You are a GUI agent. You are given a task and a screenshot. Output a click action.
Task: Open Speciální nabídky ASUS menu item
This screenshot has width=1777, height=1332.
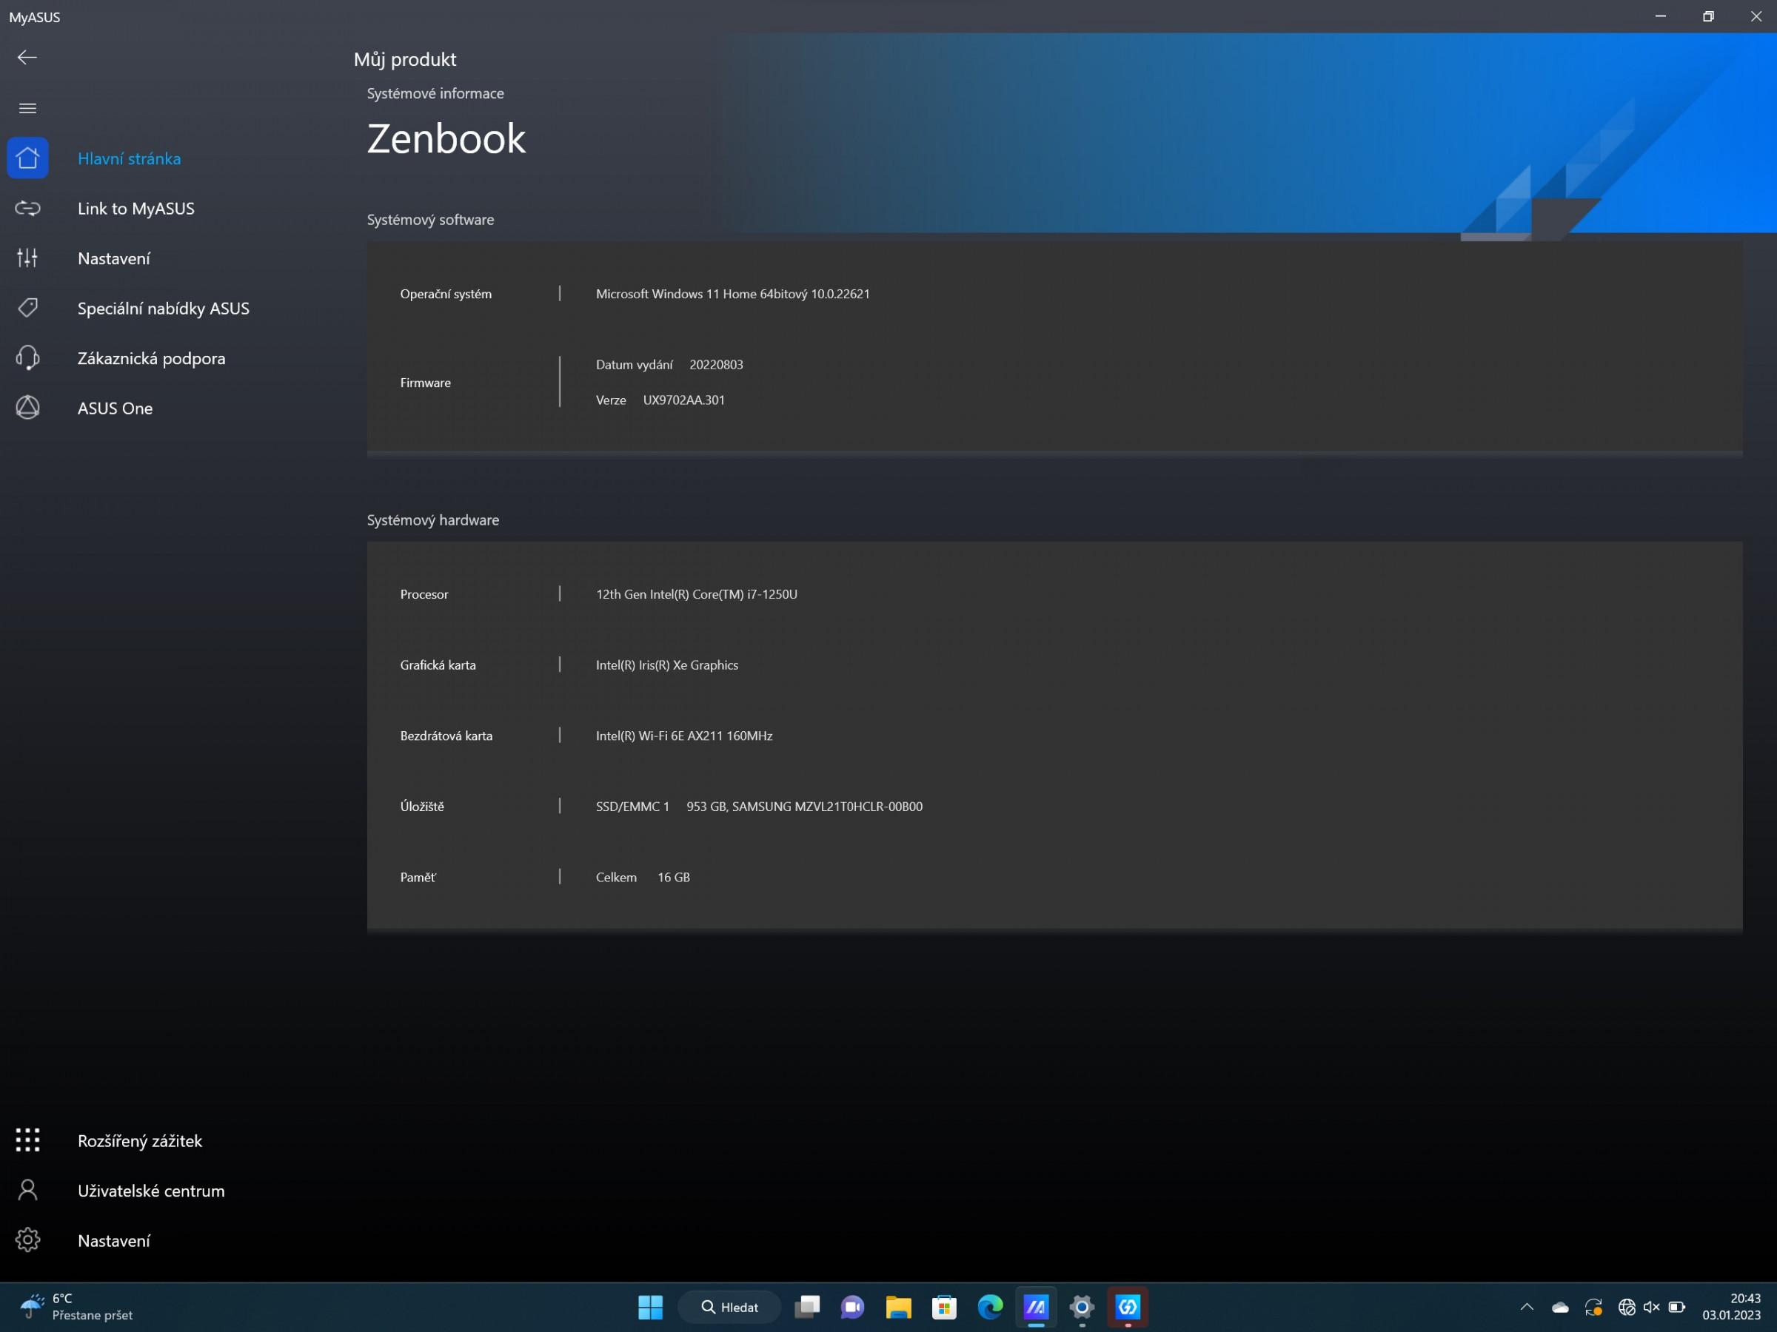coord(163,309)
